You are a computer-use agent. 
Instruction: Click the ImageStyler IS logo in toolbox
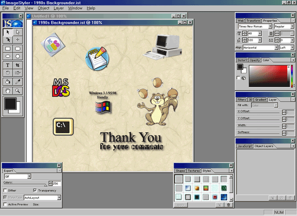tap(13, 23)
